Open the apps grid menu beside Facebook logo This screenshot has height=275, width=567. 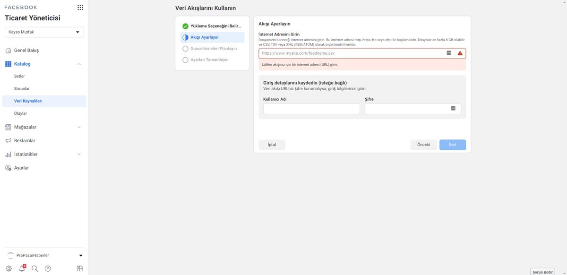(x=80, y=8)
